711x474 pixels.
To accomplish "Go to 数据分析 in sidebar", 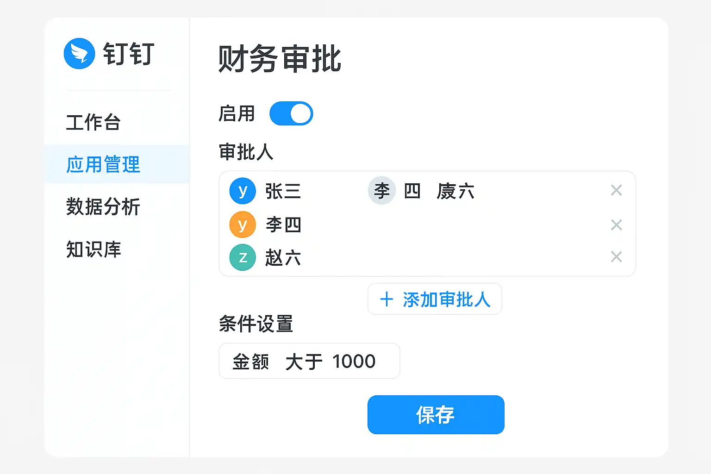I will (103, 207).
